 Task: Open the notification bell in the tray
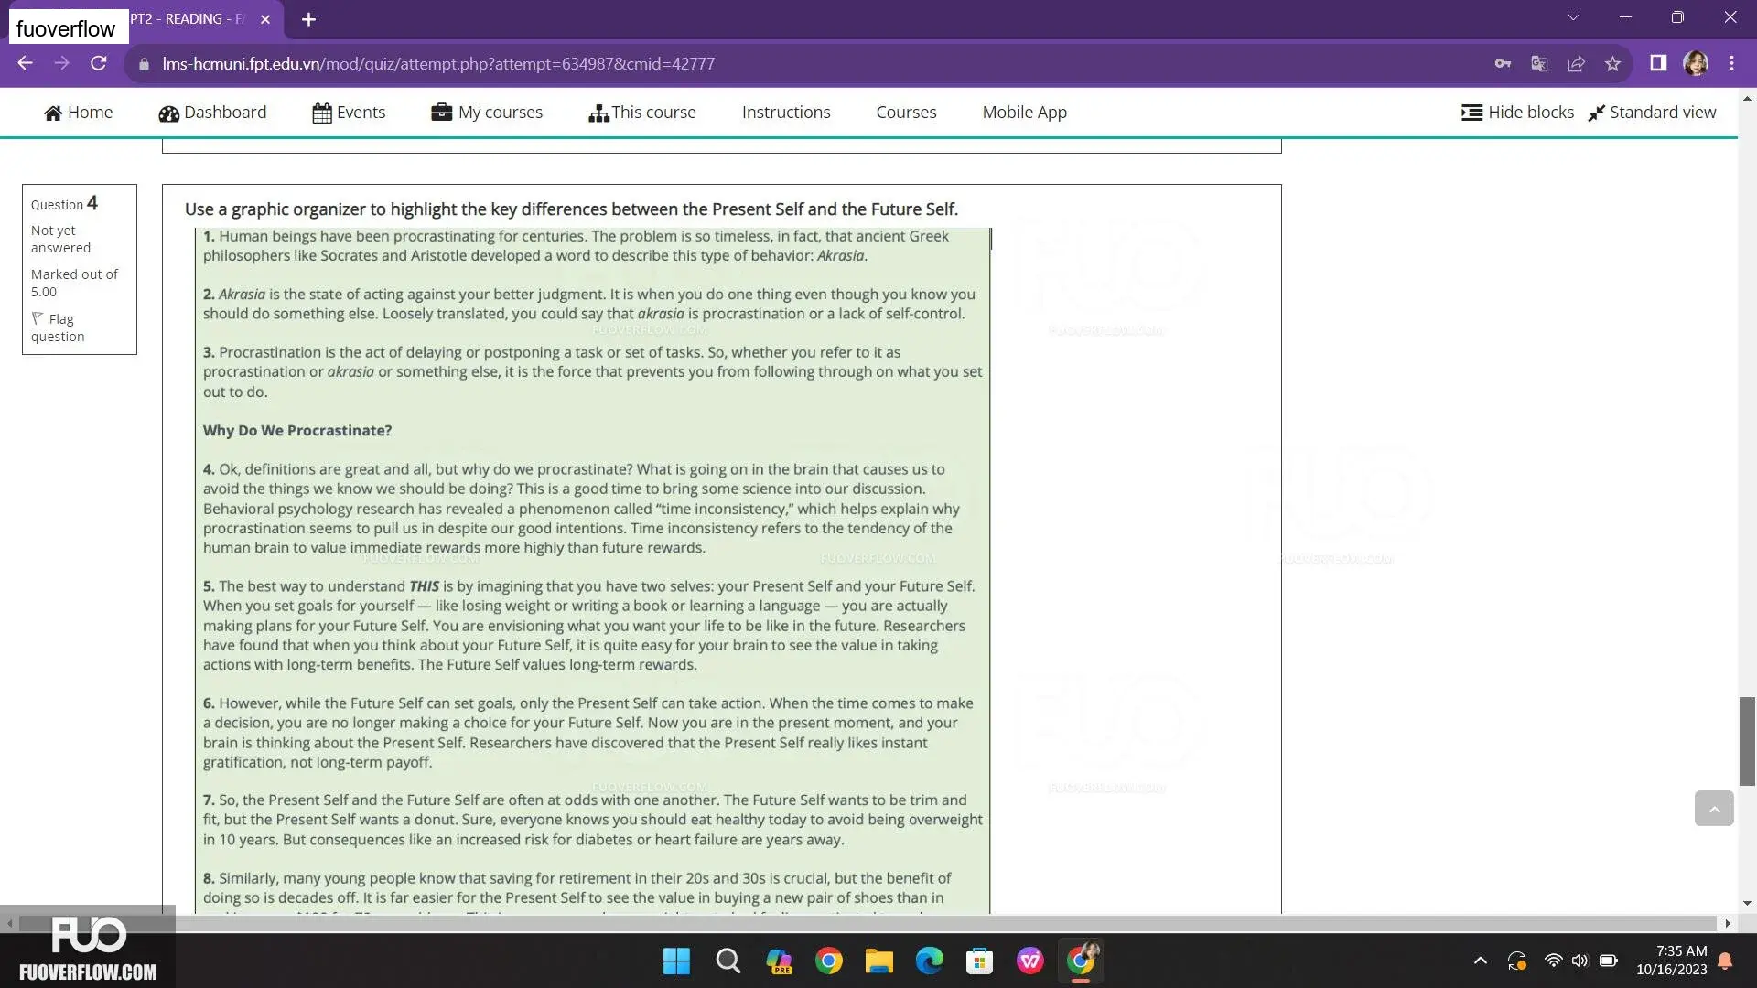pos(1725,961)
